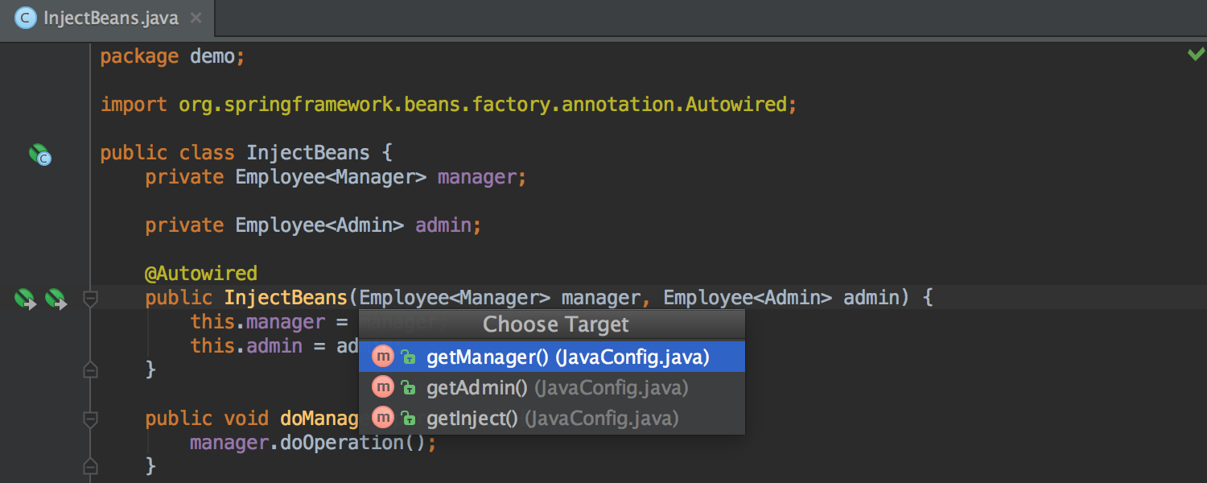Screen dimensions: 1207x483
Task: Click the lock icon next to getAdmin()
Action: (410, 386)
